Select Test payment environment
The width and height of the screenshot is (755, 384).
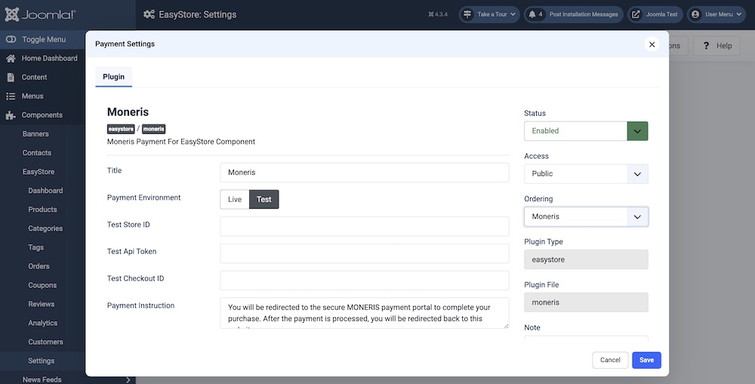[x=263, y=200]
